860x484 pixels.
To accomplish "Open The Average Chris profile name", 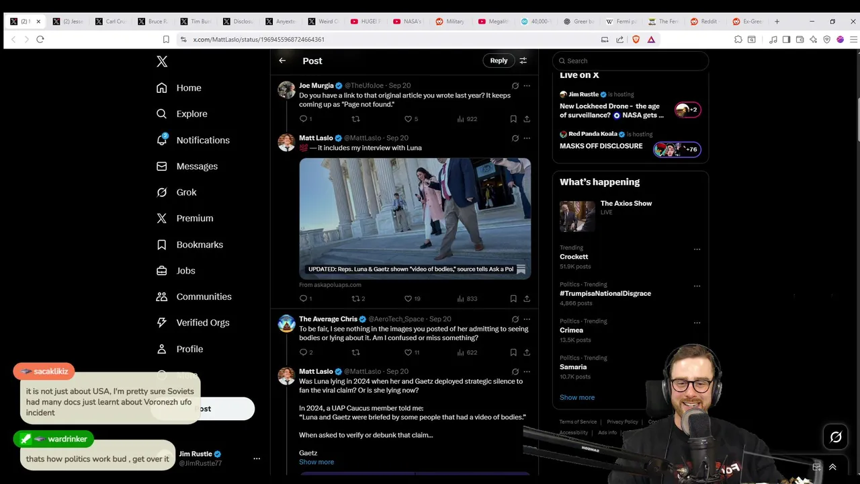I will [x=328, y=319].
